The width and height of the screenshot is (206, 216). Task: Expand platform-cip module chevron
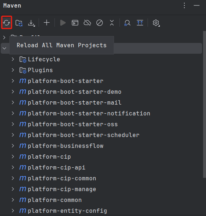pyautogui.click(x=13, y=157)
